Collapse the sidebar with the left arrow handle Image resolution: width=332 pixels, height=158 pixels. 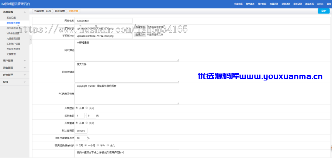(x=31, y=40)
